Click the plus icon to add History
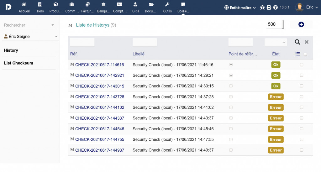 pos(301,24)
